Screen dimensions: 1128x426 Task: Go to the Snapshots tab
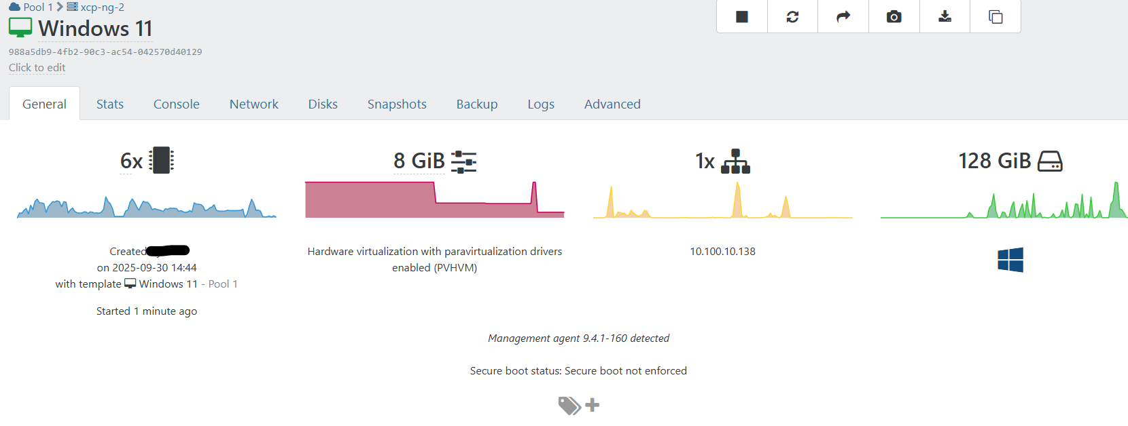click(397, 104)
